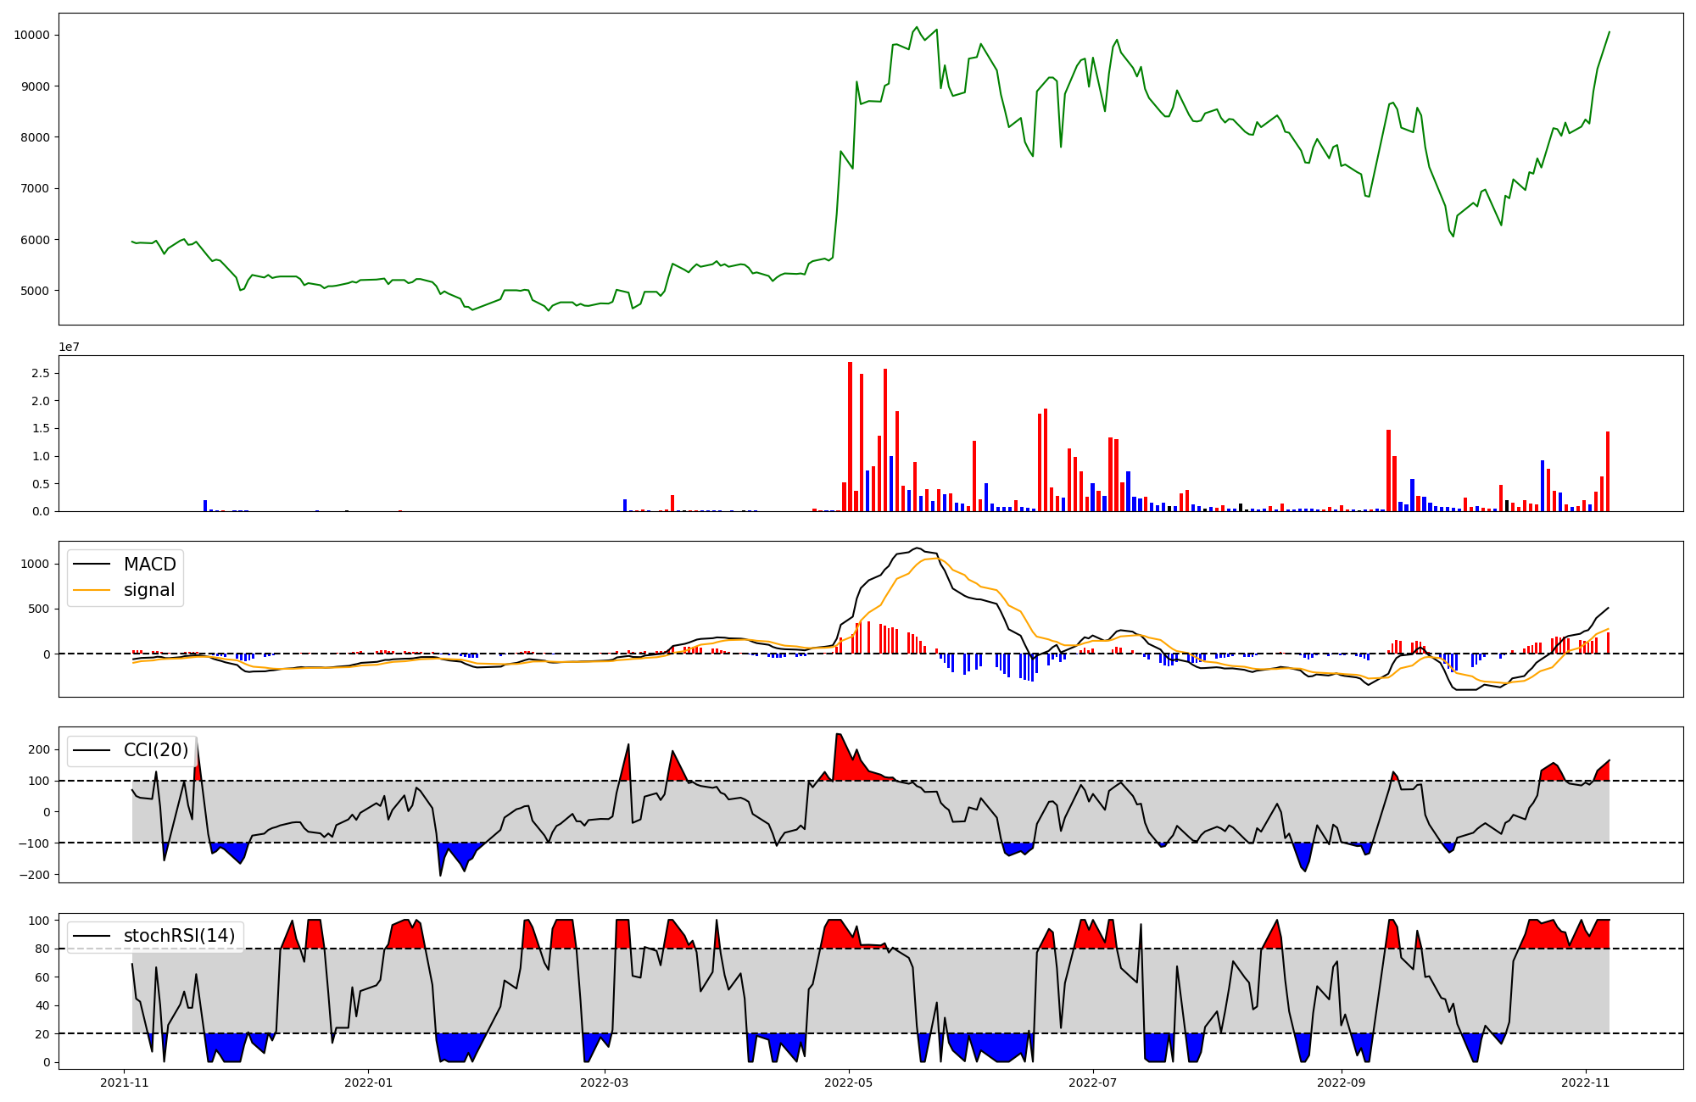Image resolution: width=1696 pixels, height=1102 pixels.
Task: Click the CCI(20) legend label
Action: click(156, 750)
